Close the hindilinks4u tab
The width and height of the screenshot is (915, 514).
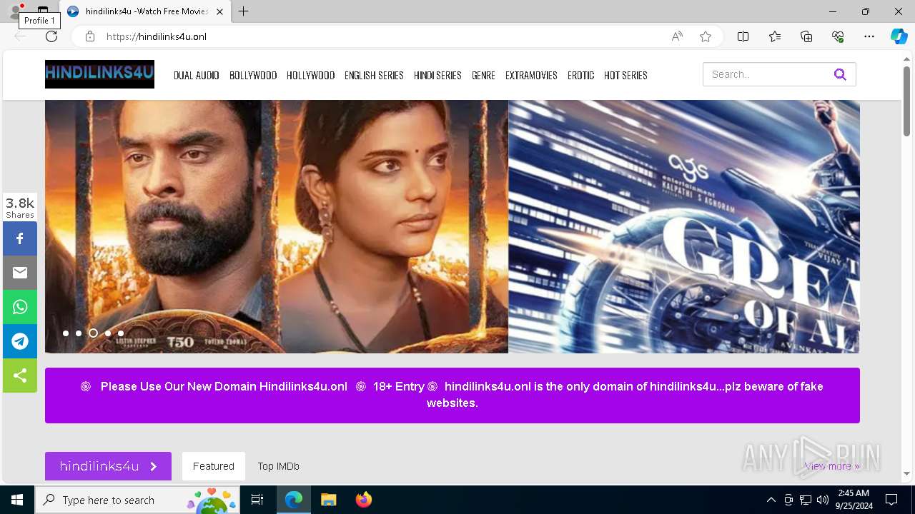219,11
